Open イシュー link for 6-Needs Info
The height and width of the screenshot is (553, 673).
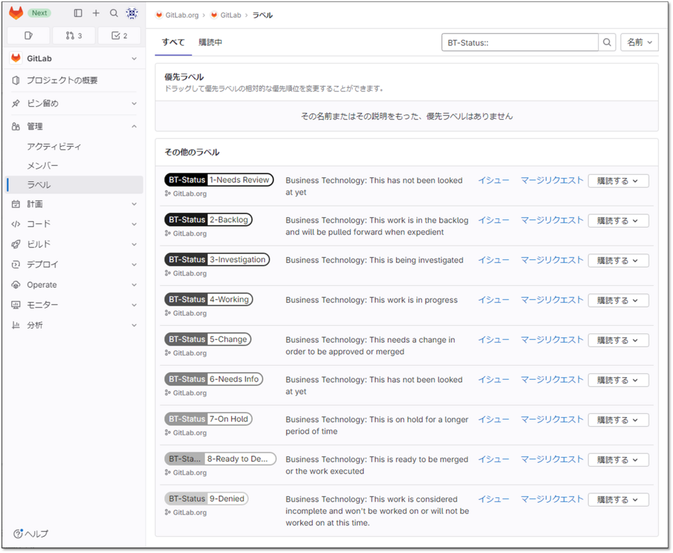tap(494, 379)
